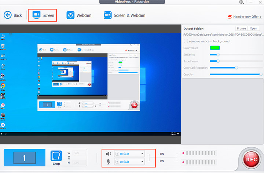Viewport: 264px width, 173px height.
Task: Expand the microphone device dropdown arrow
Action: [x=142, y=162]
